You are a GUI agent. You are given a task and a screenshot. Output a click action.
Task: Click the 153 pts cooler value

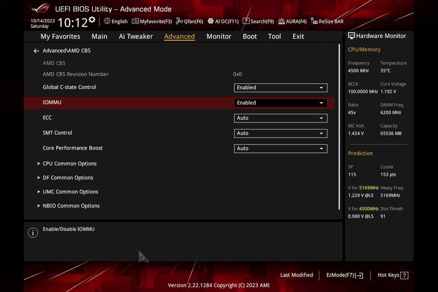[388, 174]
